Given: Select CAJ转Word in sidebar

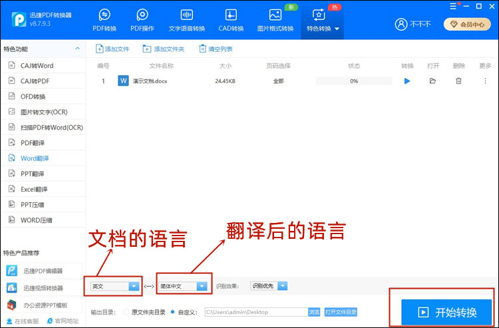Looking at the screenshot, I should tap(43, 66).
